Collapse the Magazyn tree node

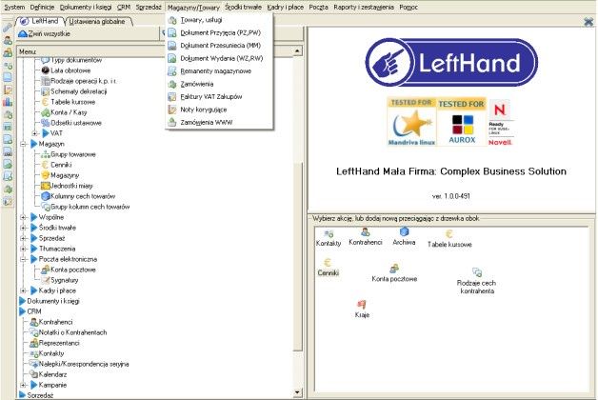click(23, 144)
